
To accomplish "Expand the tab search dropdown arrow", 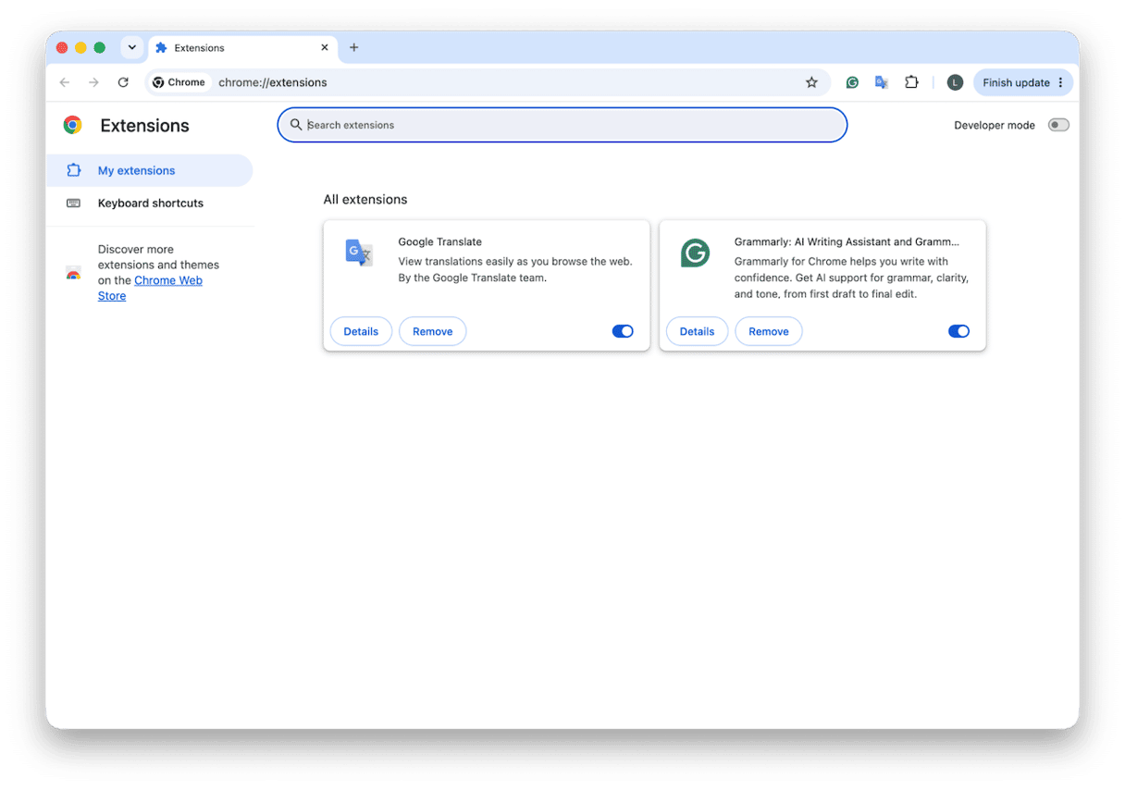I will coord(131,47).
